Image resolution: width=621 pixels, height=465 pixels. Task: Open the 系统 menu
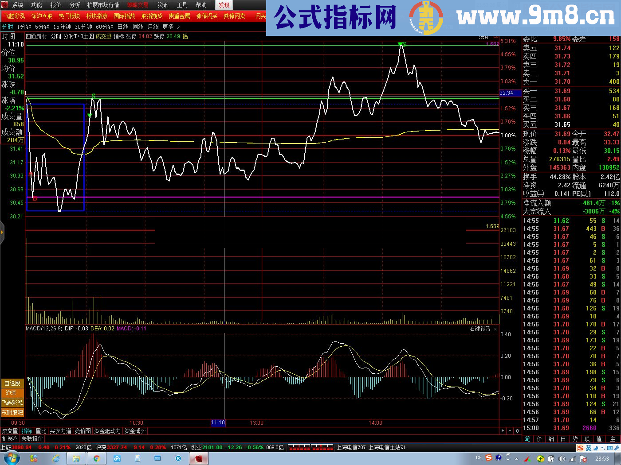pyautogui.click(x=17, y=5)
